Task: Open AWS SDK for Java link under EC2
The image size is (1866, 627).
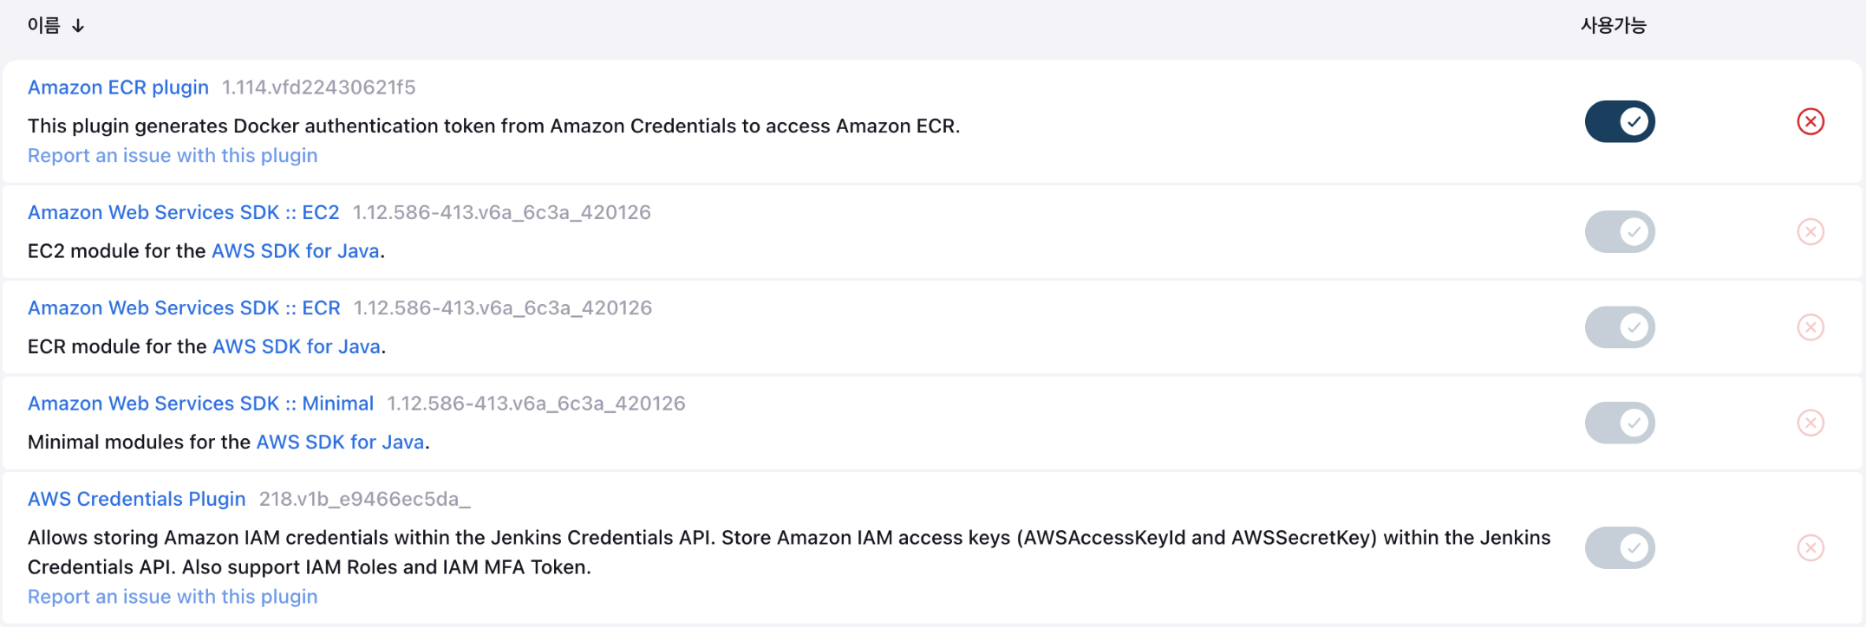Action: click(296, 251)
